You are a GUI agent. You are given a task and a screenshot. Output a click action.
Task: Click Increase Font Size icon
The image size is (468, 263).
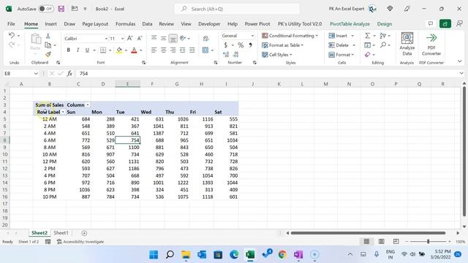tap(130, 38)
